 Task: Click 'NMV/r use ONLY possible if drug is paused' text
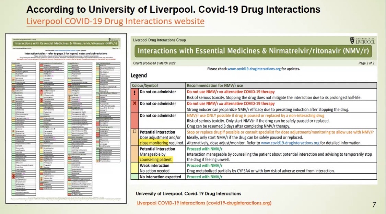[256, 115]
